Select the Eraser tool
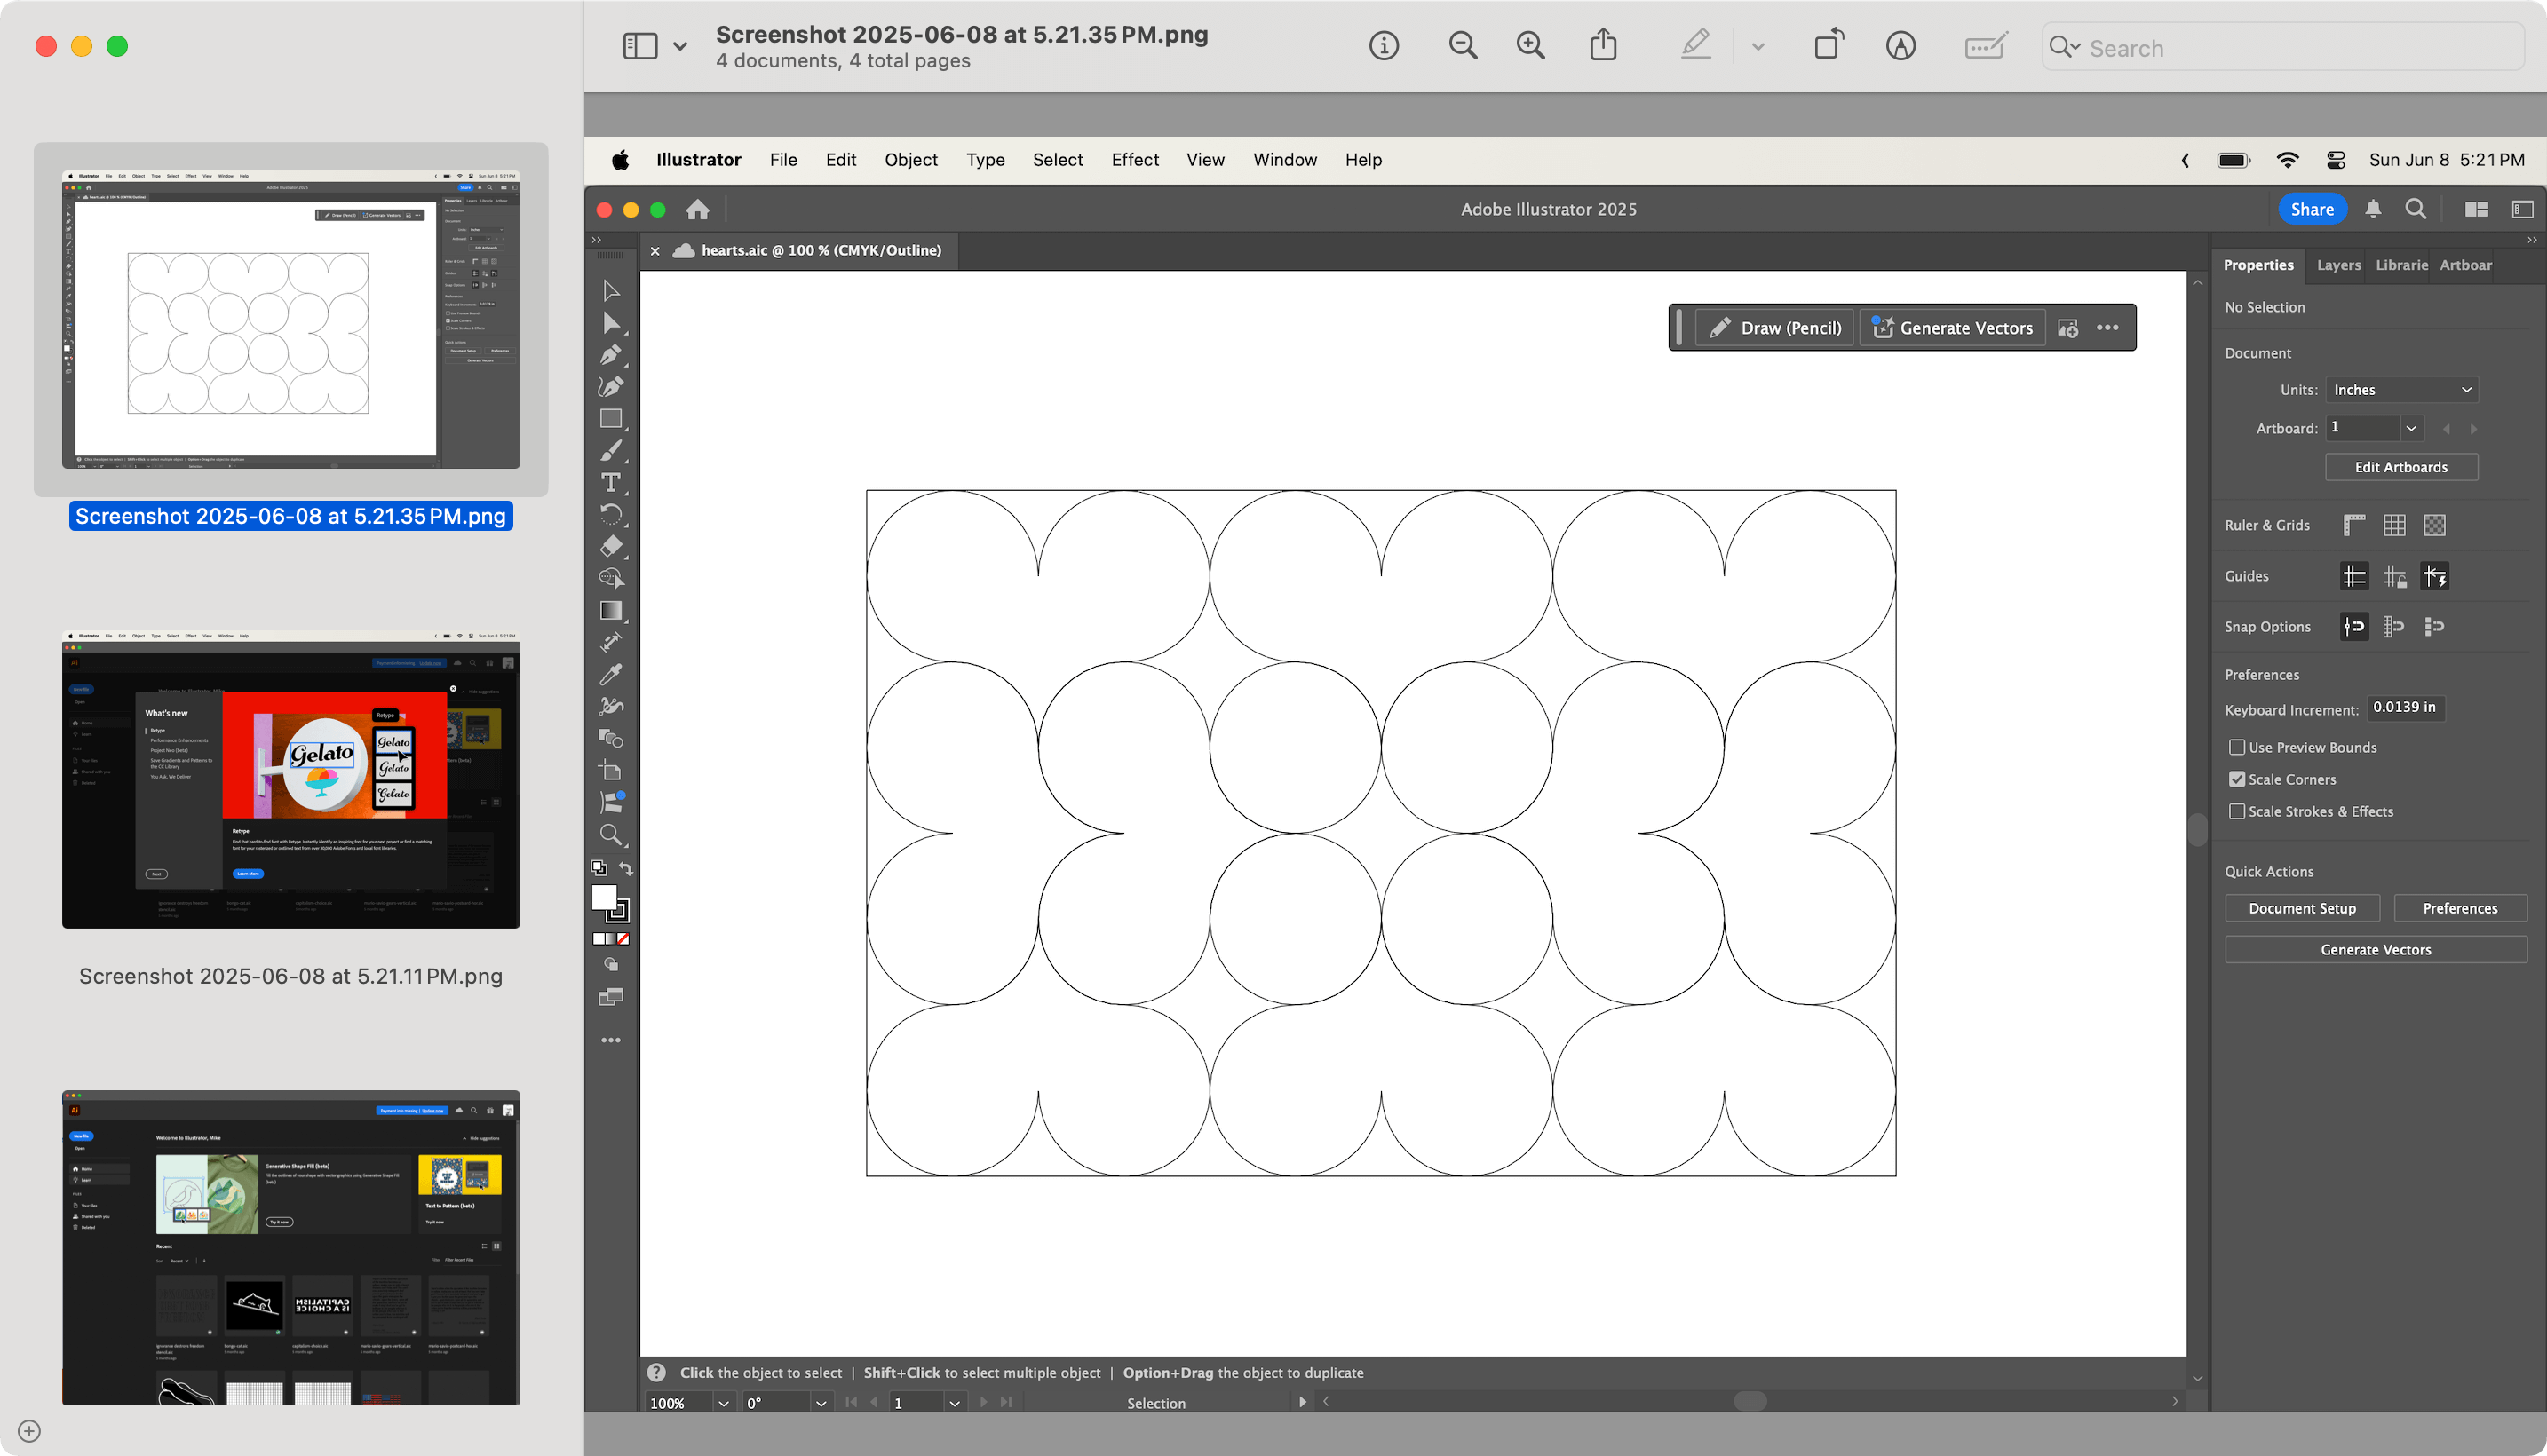2547x1456 pixels. (x=611, y=546)
